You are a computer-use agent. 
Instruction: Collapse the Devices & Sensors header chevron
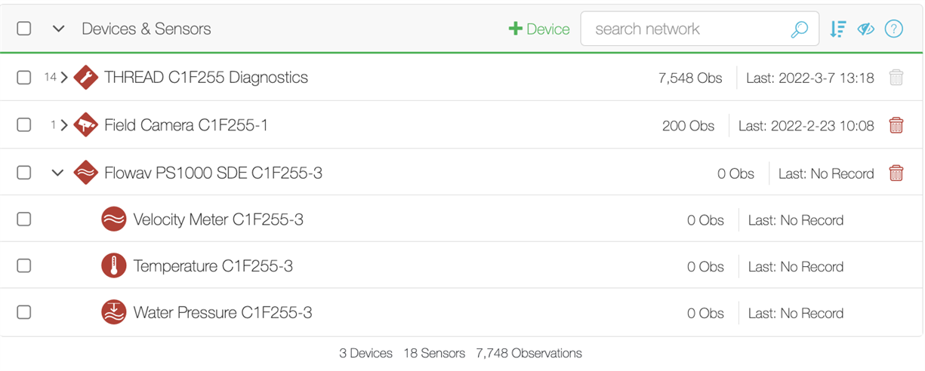[x=58, y=29]
